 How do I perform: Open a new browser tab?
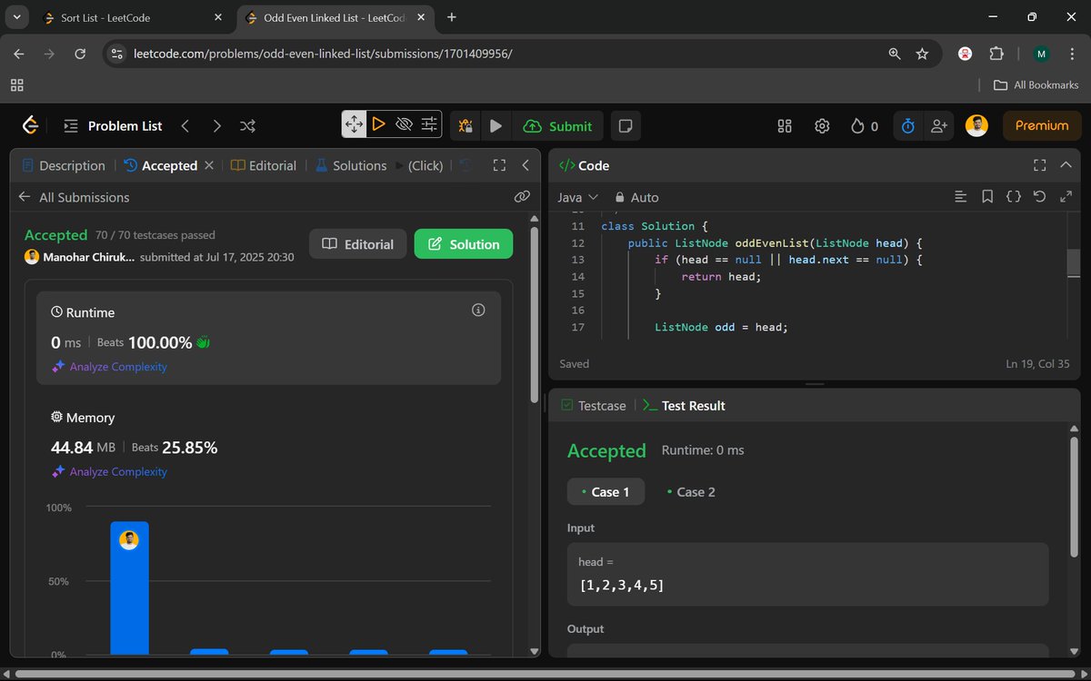452,16
